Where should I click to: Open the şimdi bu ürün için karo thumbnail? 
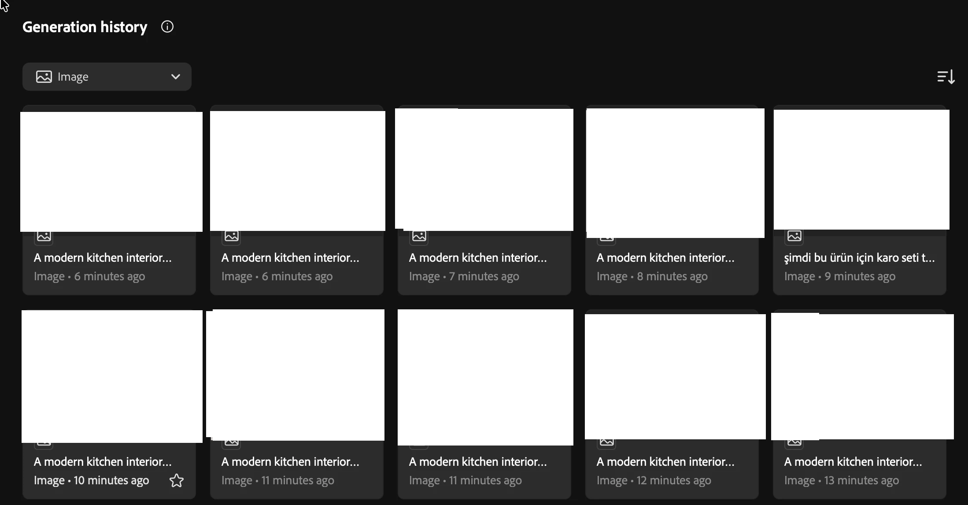pos(861,171)
